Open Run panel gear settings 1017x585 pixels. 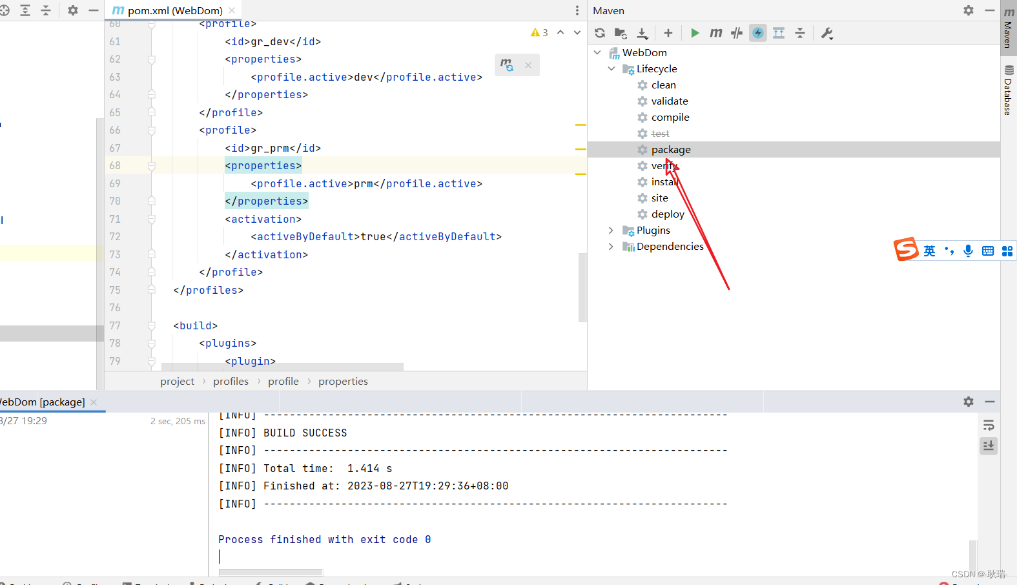click(x=969, y=402)
